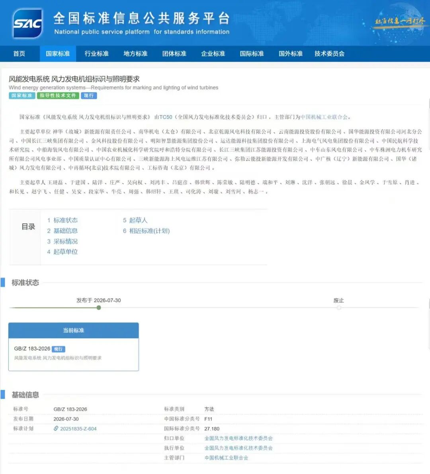Click the platform title 全国标准信息公共服务平台

(x=142, y=18)
